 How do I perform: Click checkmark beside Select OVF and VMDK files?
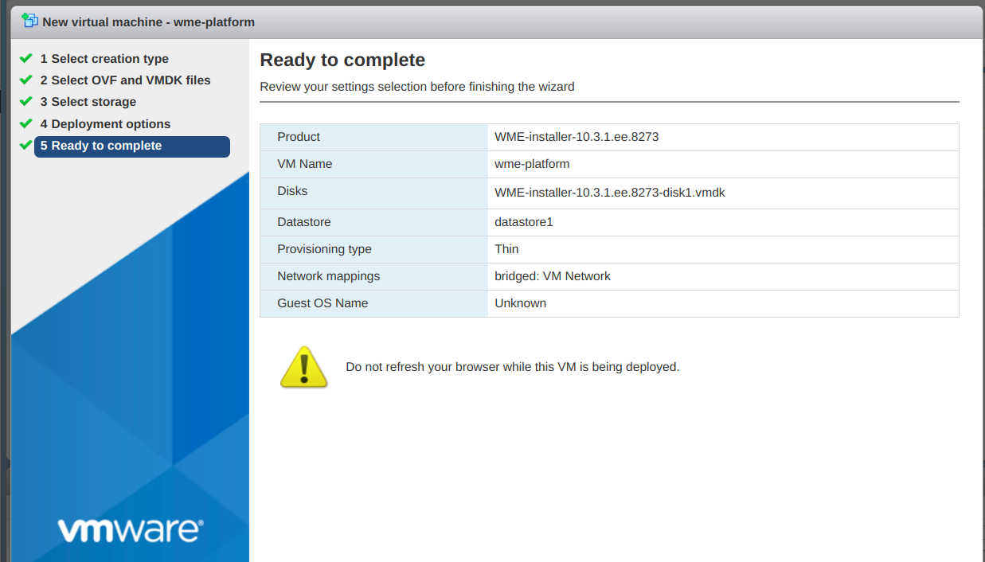tap(25, 80)
